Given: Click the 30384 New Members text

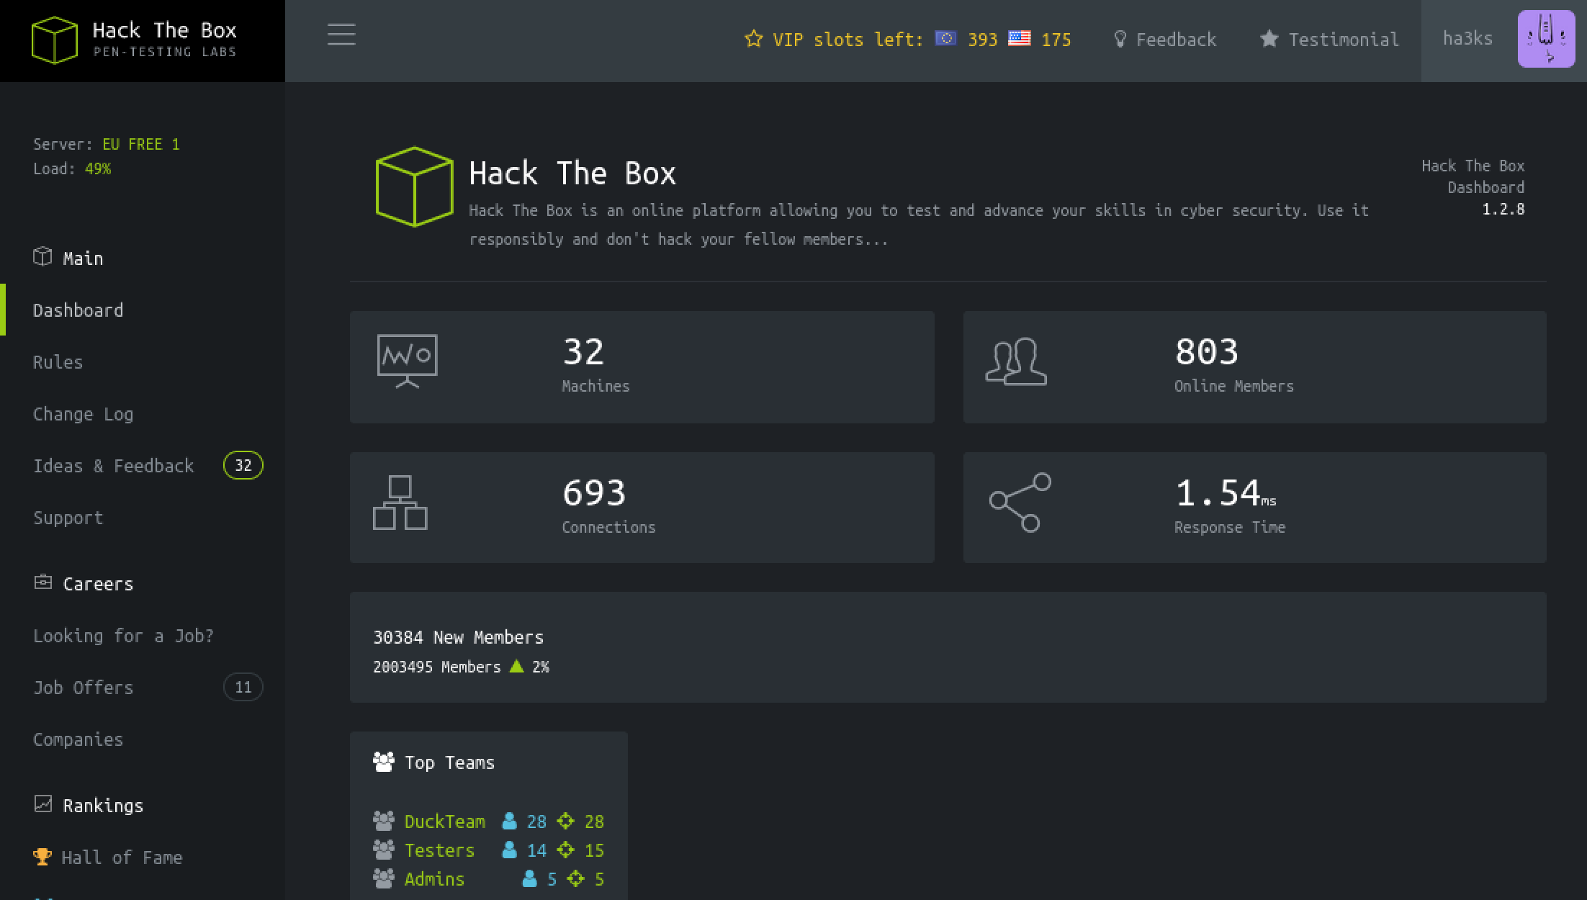Looking at the screenshot, I should [x=459, y=637].
